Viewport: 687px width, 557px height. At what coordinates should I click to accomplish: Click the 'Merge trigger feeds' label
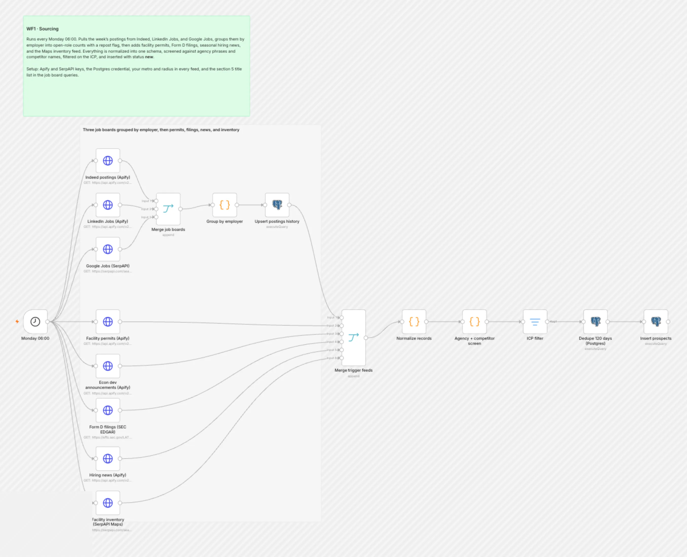tap(354, 370)
